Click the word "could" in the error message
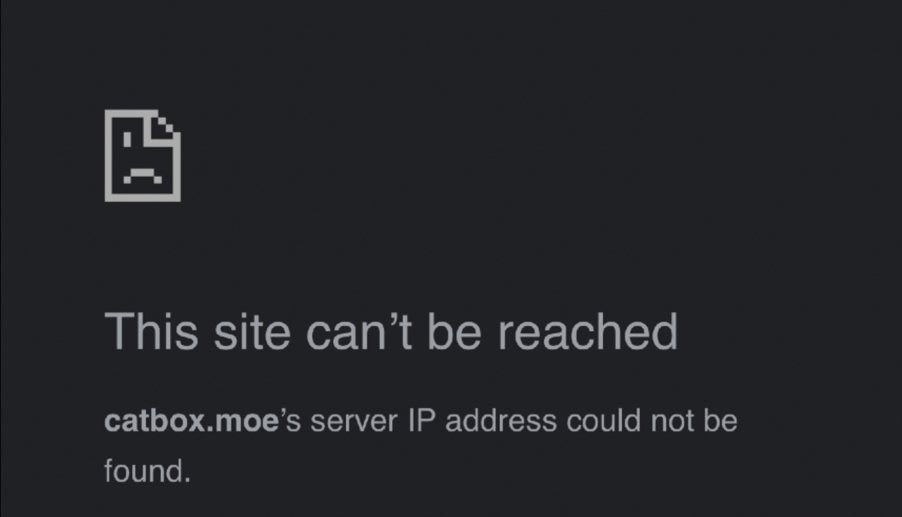902x517 pixels. (x=603, y=421)
